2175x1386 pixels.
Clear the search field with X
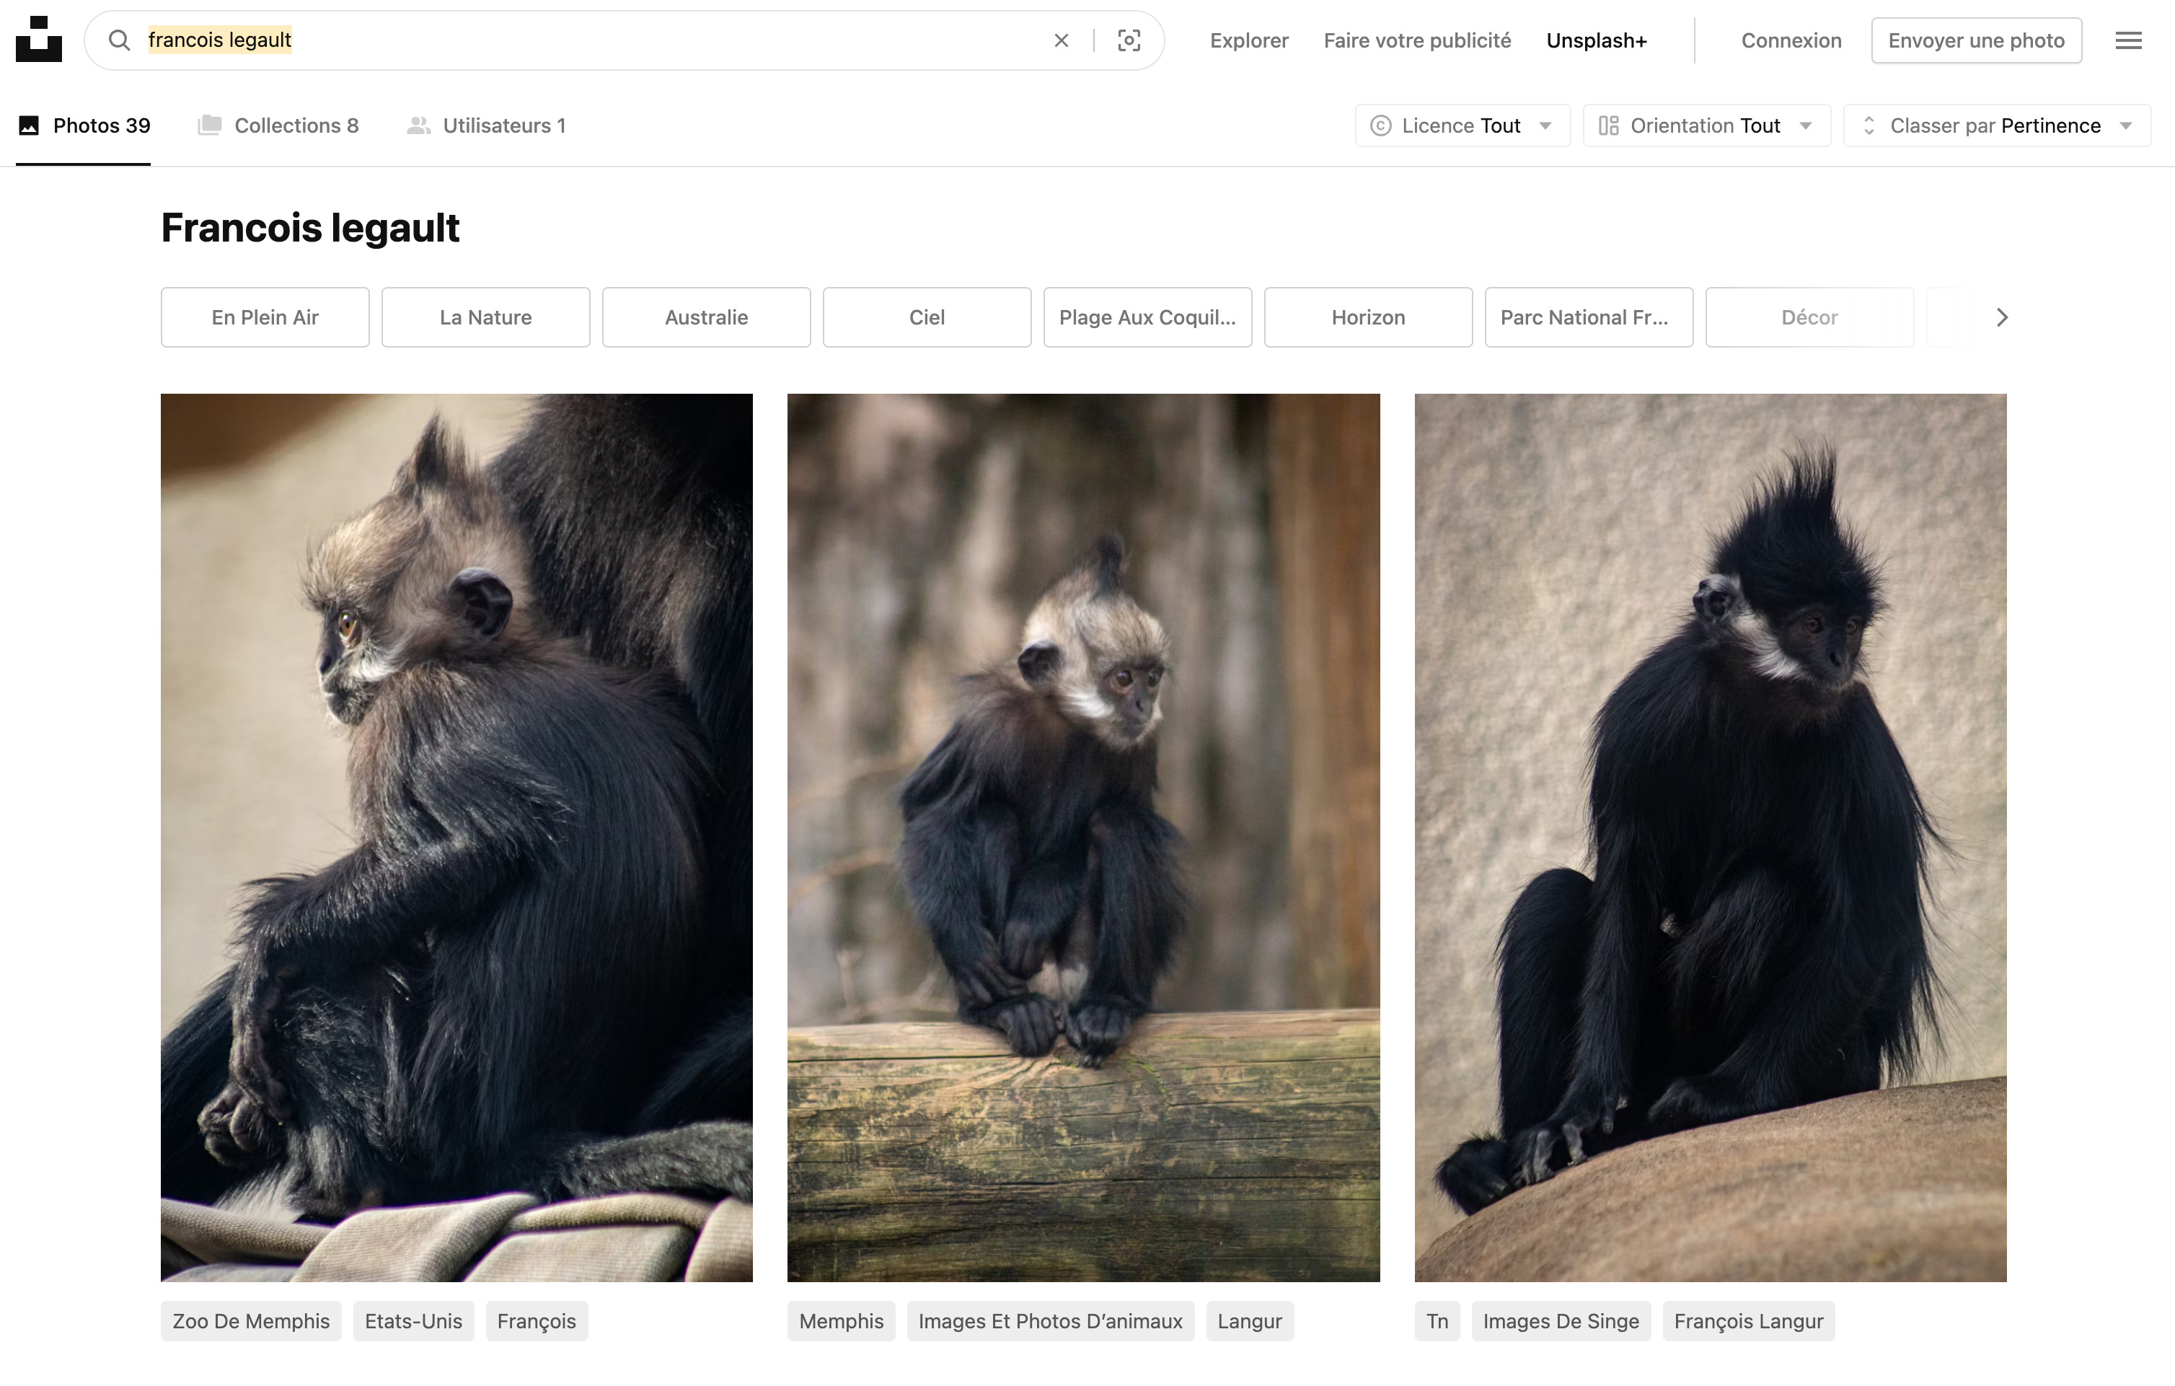pyautogui.click(x=1062, y=40)
